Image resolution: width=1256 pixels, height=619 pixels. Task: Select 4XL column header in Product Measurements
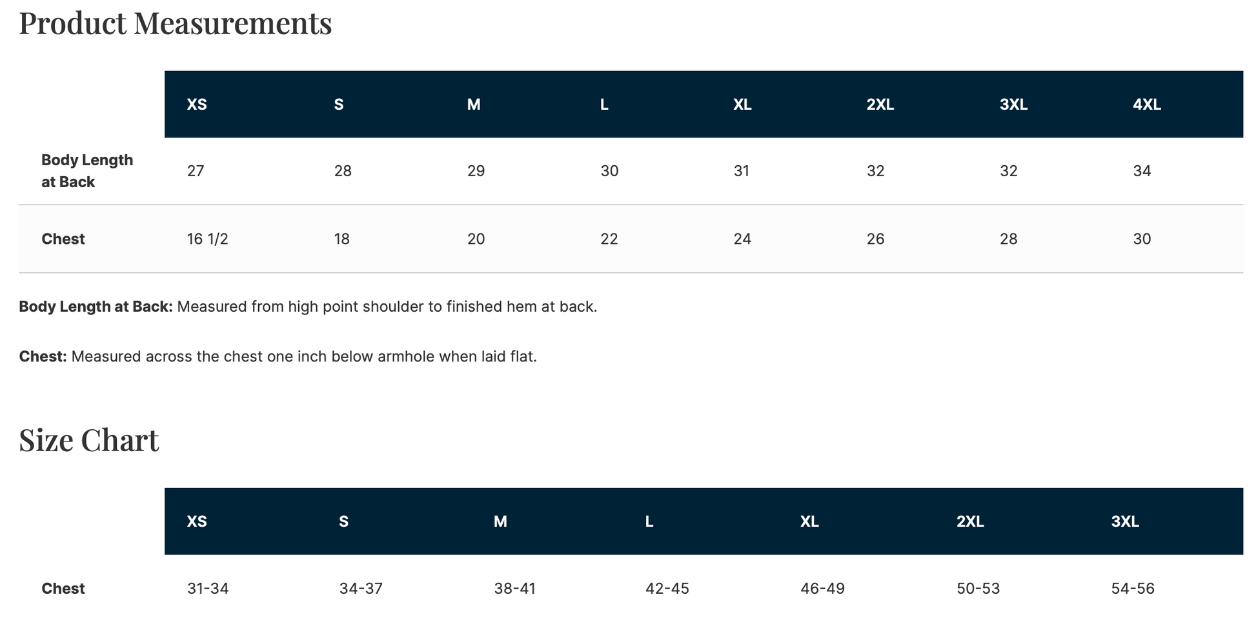1146,105
